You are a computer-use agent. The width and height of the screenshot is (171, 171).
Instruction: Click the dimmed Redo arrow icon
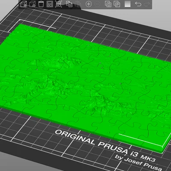147,4
